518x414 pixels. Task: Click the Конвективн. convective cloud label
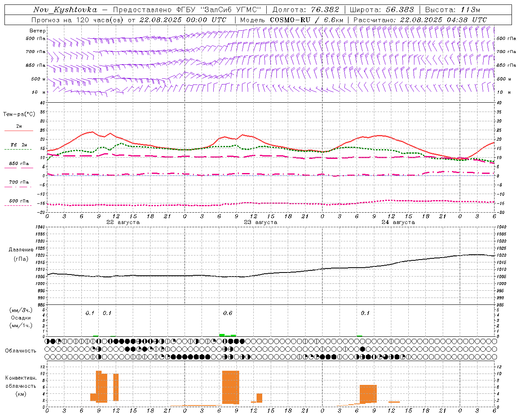[x=21, y=378]
